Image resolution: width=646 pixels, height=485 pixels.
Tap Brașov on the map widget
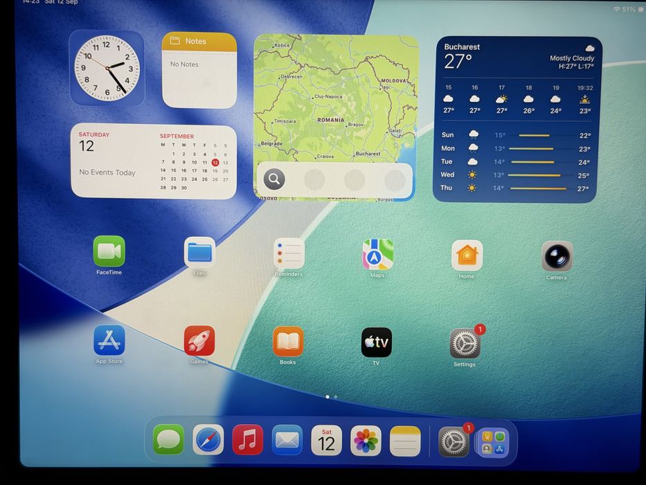[356, 125]
